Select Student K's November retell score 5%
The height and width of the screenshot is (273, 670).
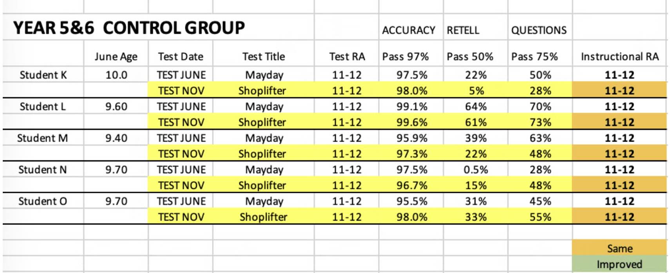(476, 91)
